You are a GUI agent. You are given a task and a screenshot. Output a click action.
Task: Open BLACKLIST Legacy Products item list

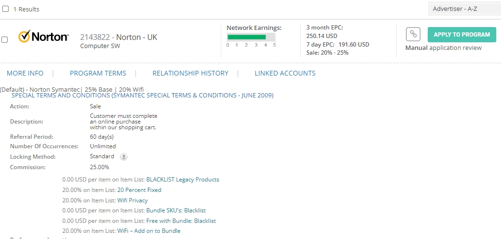tap(183, 179)
